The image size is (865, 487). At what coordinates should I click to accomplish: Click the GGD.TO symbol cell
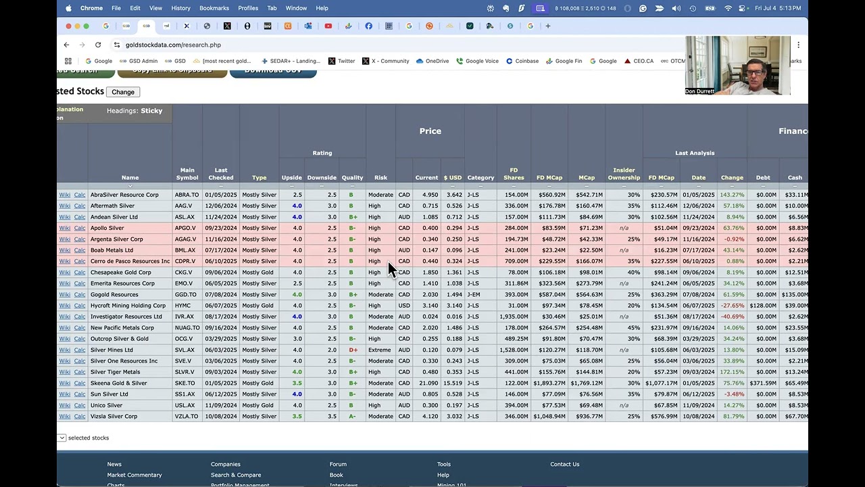186,295
